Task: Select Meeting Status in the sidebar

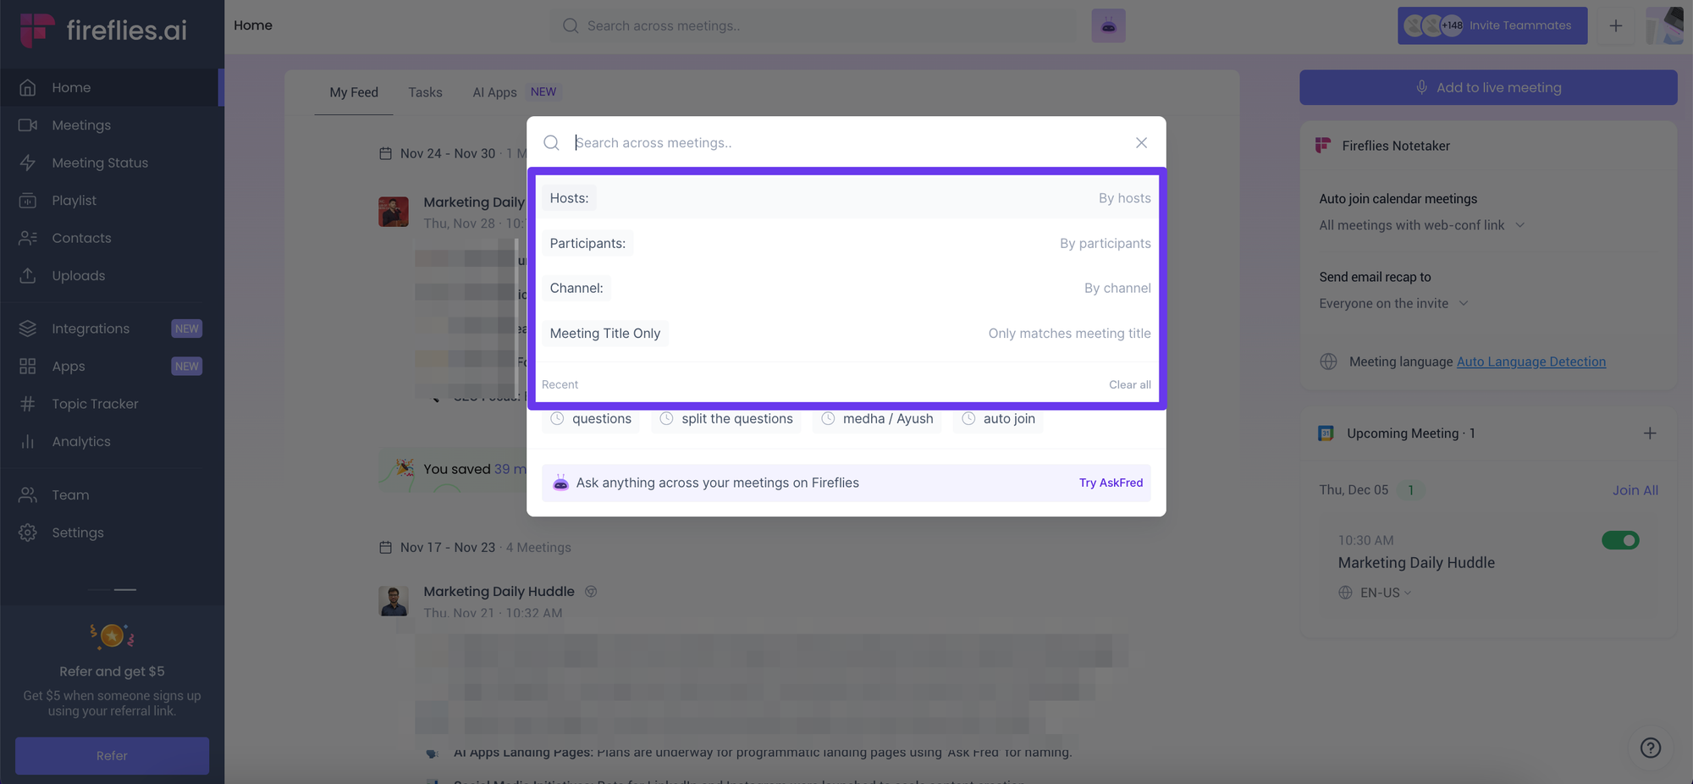Action: click(100, 163)
